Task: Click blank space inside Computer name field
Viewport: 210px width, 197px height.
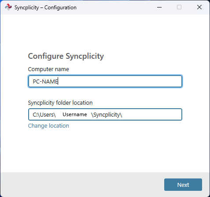Action: point(120,81)
